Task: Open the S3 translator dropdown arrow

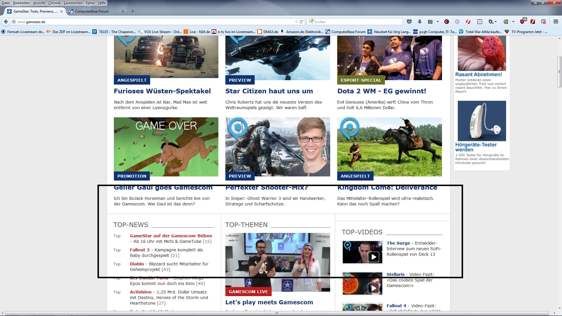Action: 513,22
